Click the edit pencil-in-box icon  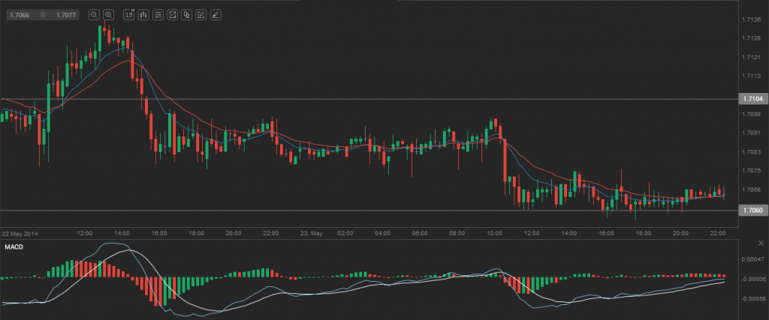click(x=201, y=14)
